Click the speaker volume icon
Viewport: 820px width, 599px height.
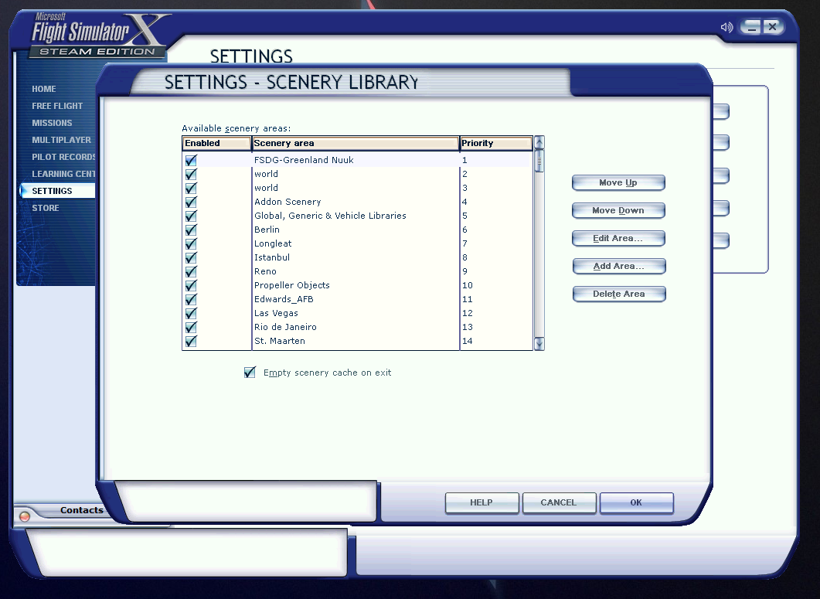[x=726, y=27]
